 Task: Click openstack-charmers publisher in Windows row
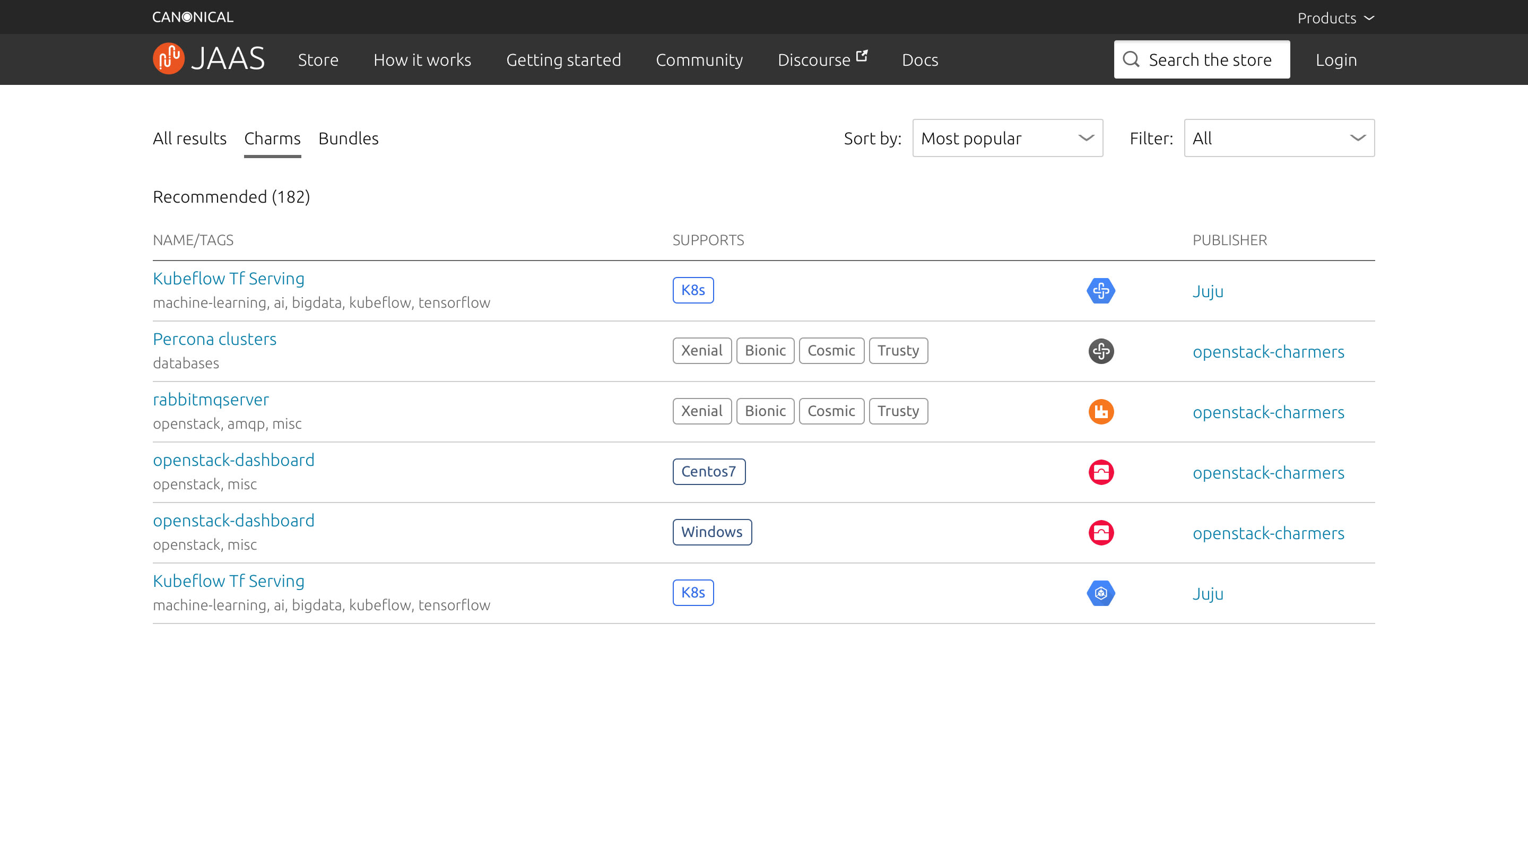click(x=1268, y=533)
